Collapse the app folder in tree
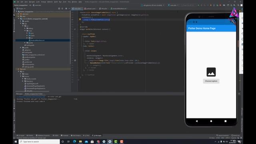The image size is (256, 144). 21,24
